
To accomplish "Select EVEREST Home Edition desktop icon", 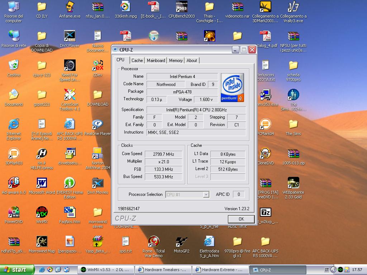I will [70, 188].
